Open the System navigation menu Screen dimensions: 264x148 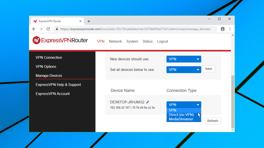132,42
